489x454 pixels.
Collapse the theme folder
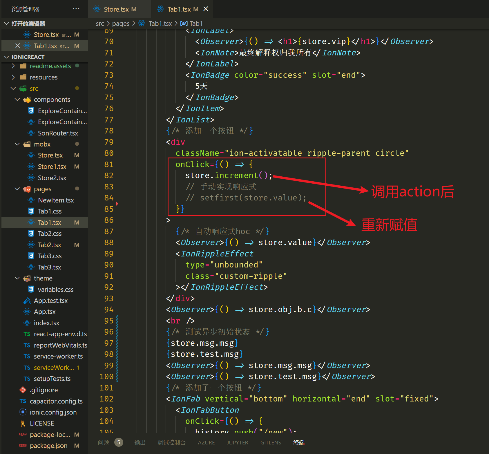17,278
